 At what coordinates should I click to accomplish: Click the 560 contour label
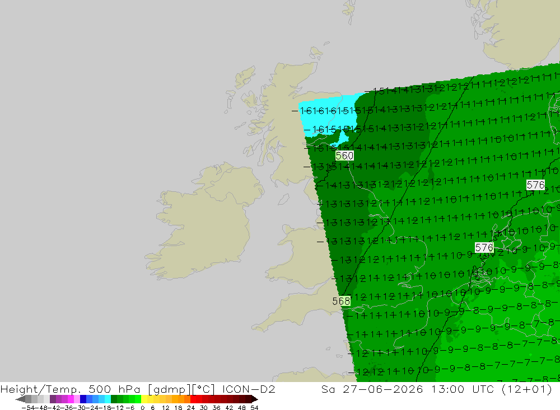point(344,156)
